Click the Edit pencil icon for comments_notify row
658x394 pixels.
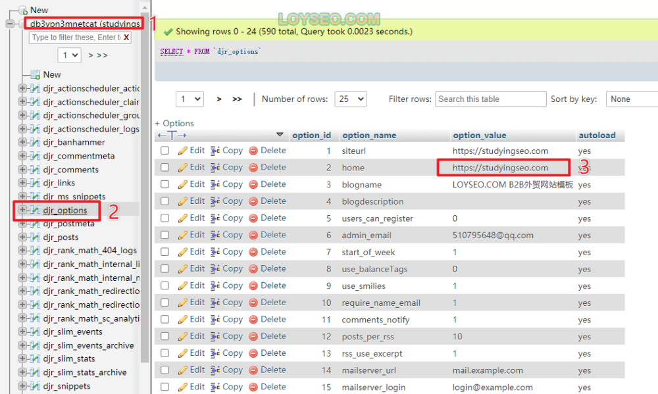(x=182, y=319)
